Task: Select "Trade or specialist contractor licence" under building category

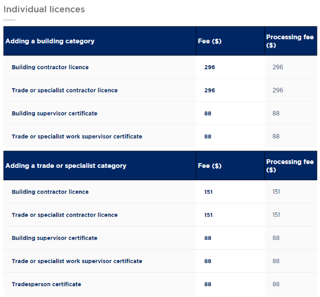Action: (65, 90)
